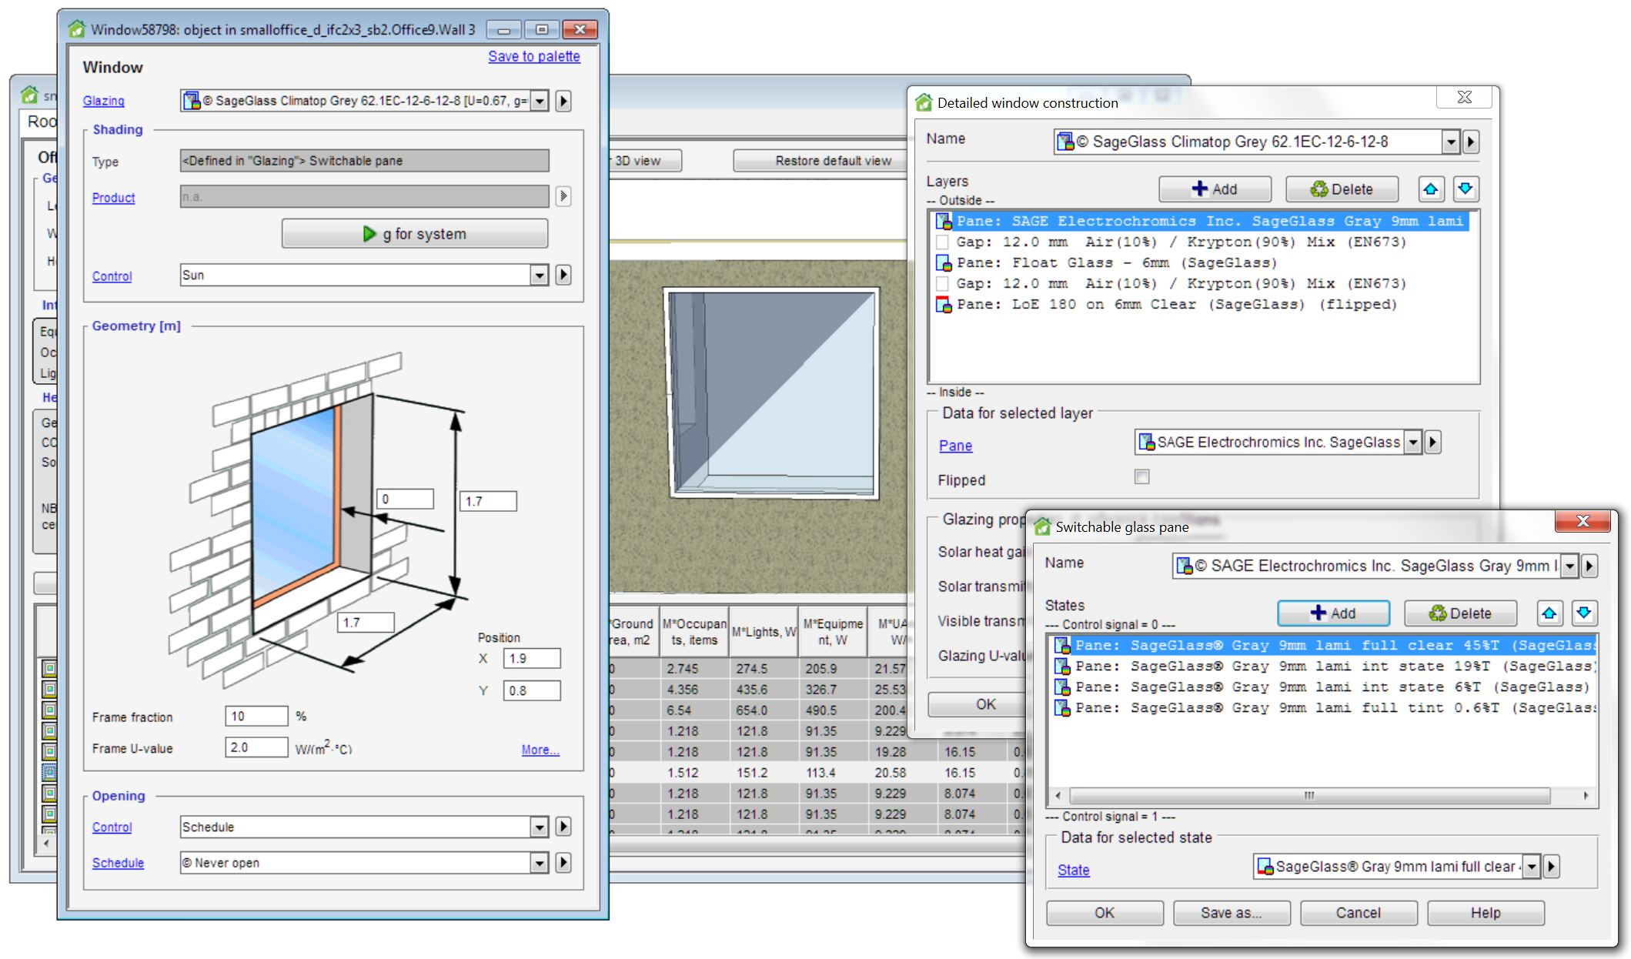
Task: Click the Frame fraction input field
Action: [256, 717]
